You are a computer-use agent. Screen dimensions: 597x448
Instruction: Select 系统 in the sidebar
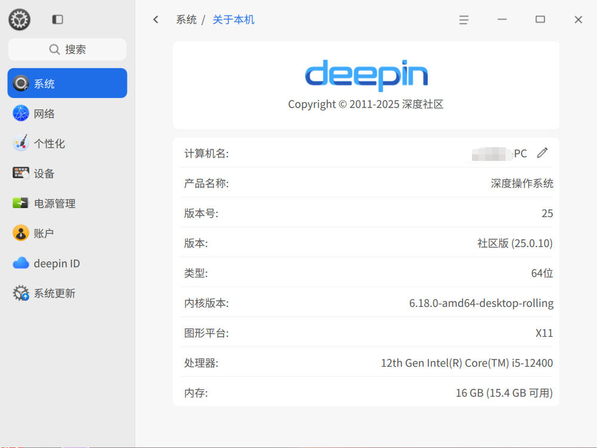click(68, 83)
